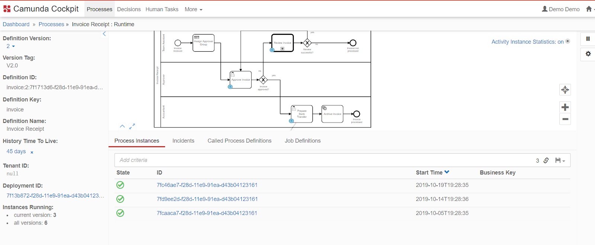Collapse the diagram panel with up chevron
The width and height of the screenshot is (595, 245).
click(x=122, y=127)
